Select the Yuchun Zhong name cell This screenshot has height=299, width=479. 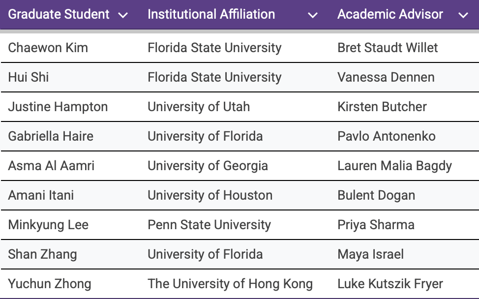(49, 284)
